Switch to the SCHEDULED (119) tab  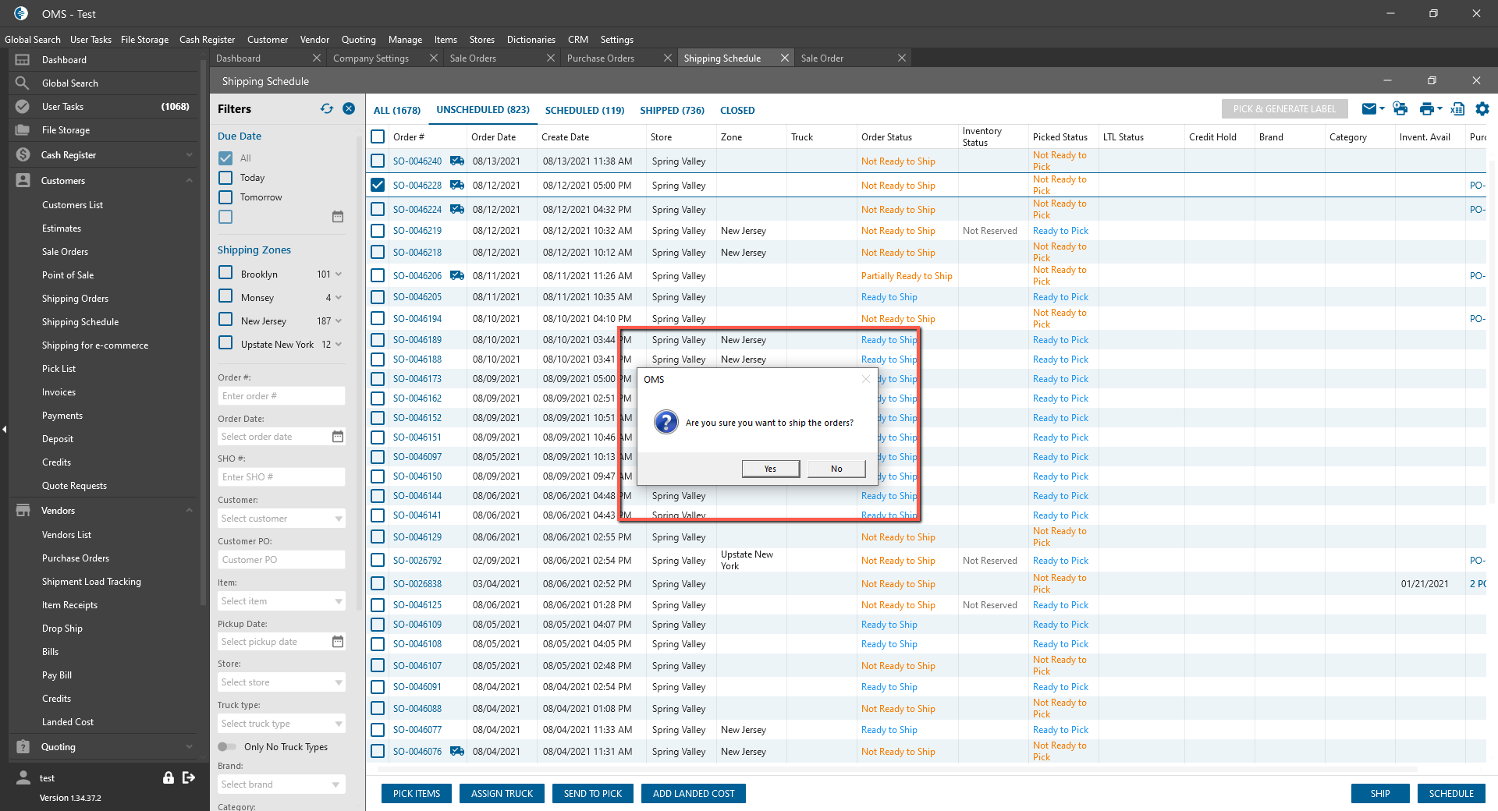tap(584, 110)
